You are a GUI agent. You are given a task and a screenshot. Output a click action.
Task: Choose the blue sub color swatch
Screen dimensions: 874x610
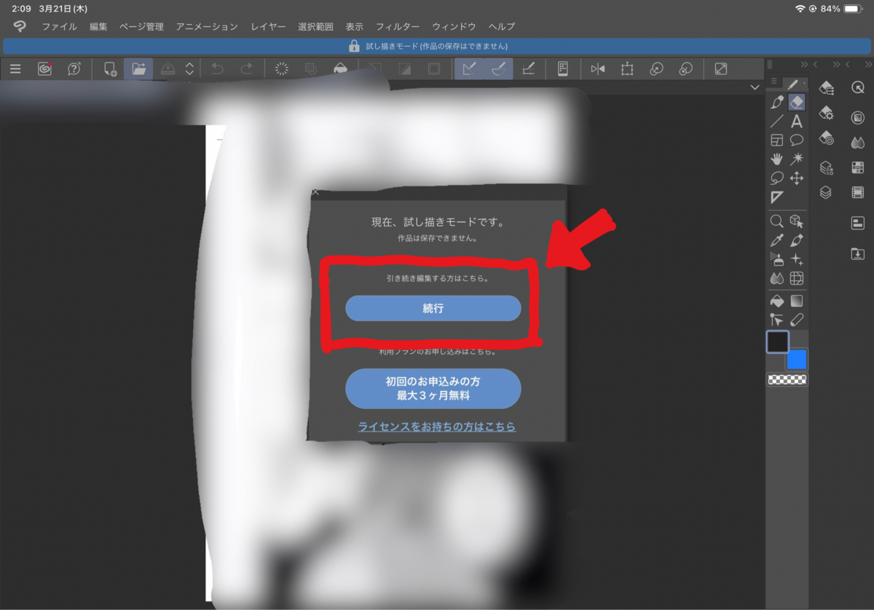coord(798,359)
